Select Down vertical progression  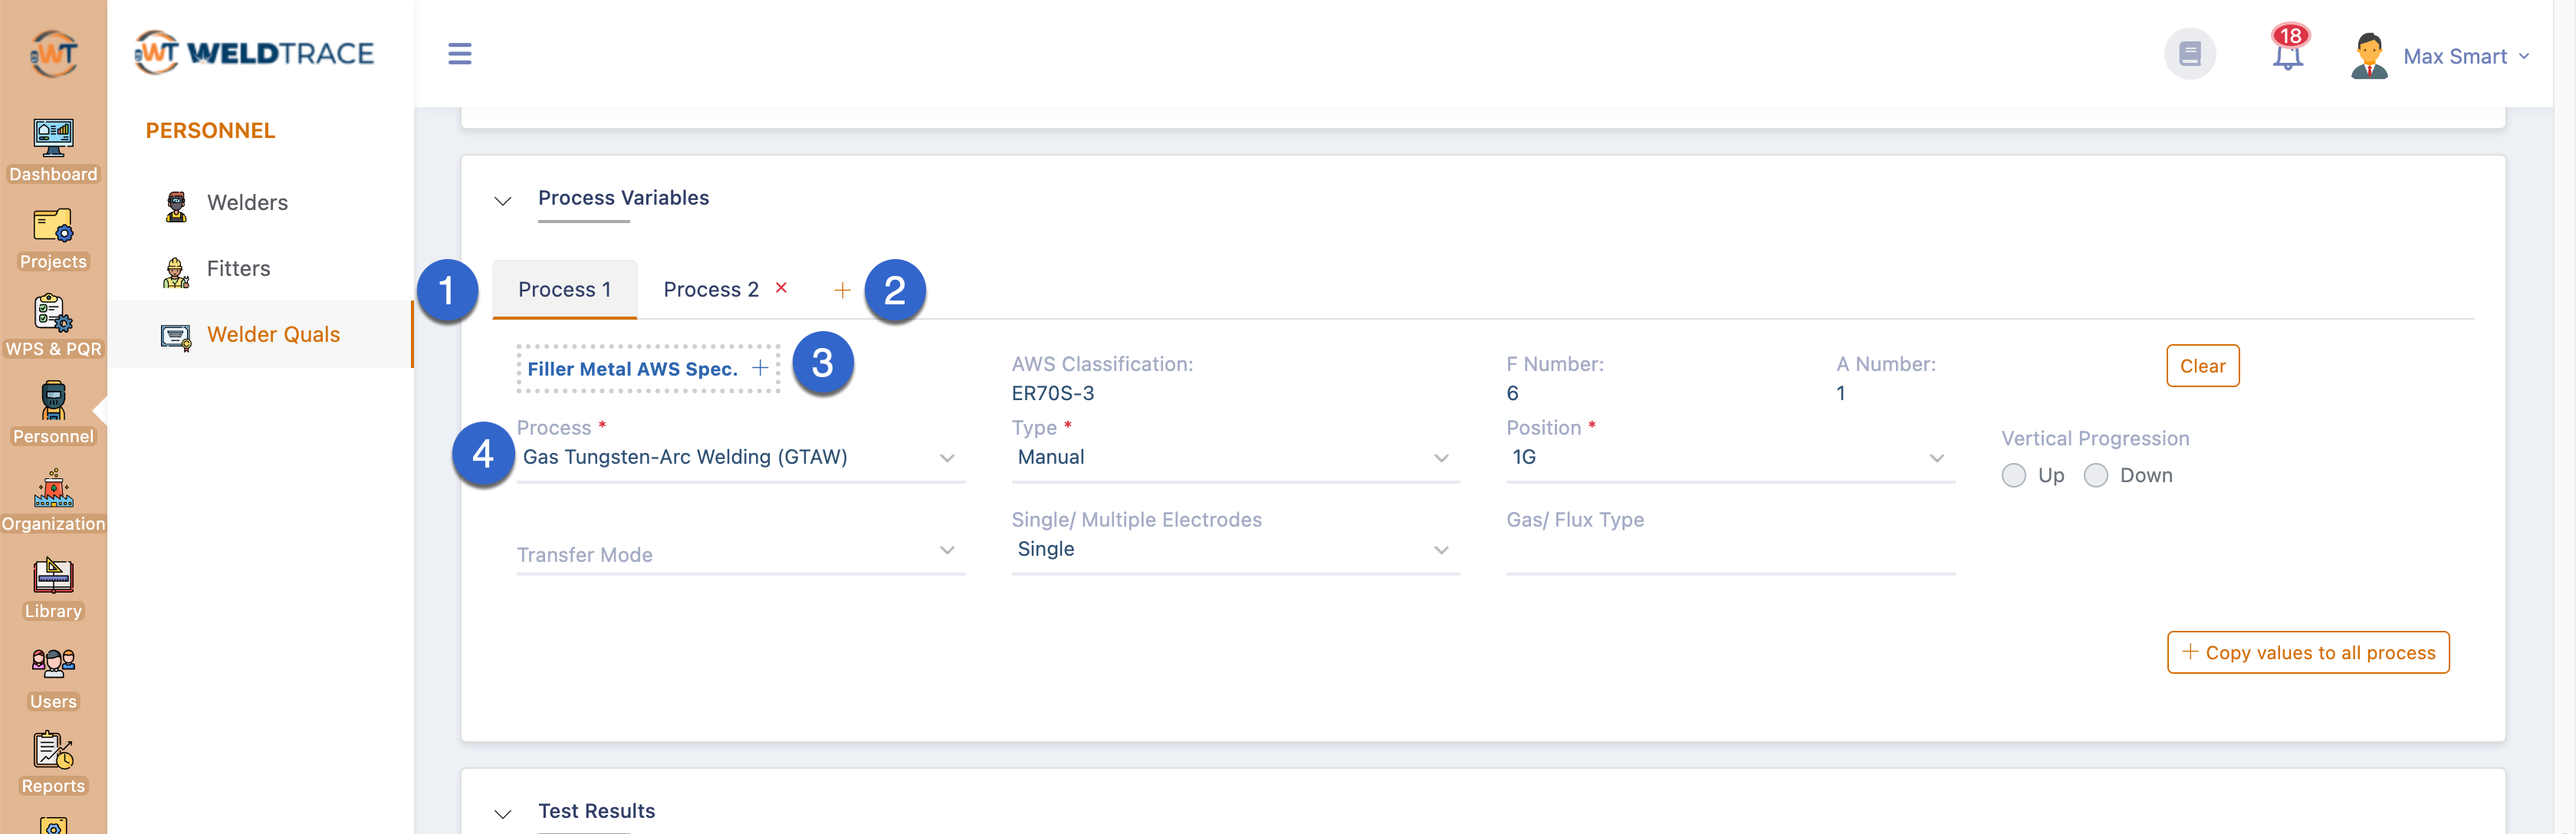pyautogui.click(x=2095, y=475)
